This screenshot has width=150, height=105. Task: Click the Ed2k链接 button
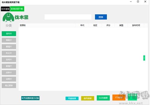pyautogui.click(x=103, y=98)
